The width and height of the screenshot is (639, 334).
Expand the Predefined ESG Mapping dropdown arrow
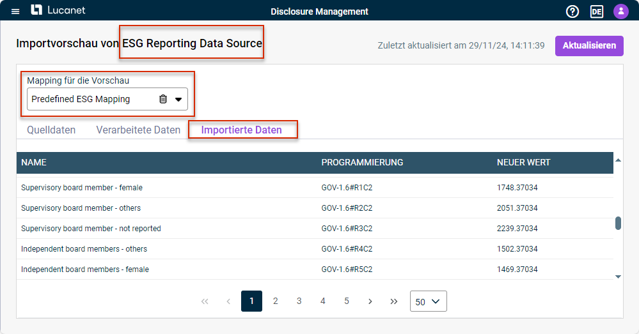coord(178,99)
